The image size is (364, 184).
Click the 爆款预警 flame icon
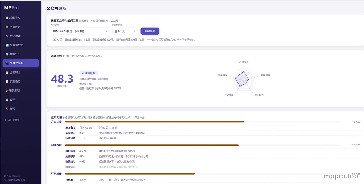tap(7, 91)
